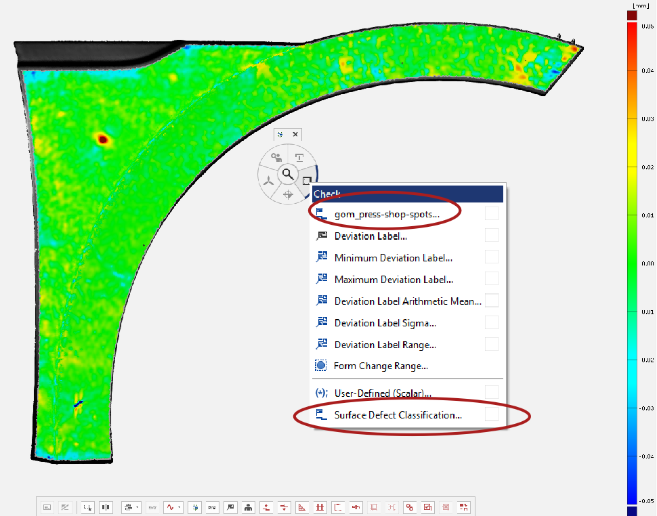
Task: Click the 'Extr' toolbar button
Action: 152,507
